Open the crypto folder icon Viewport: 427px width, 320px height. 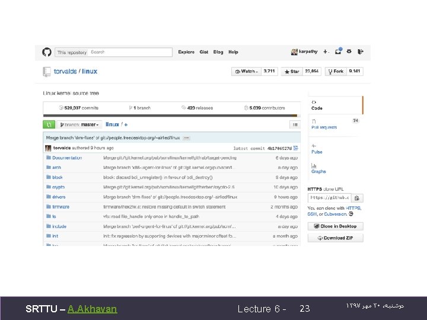coord(49,187)
